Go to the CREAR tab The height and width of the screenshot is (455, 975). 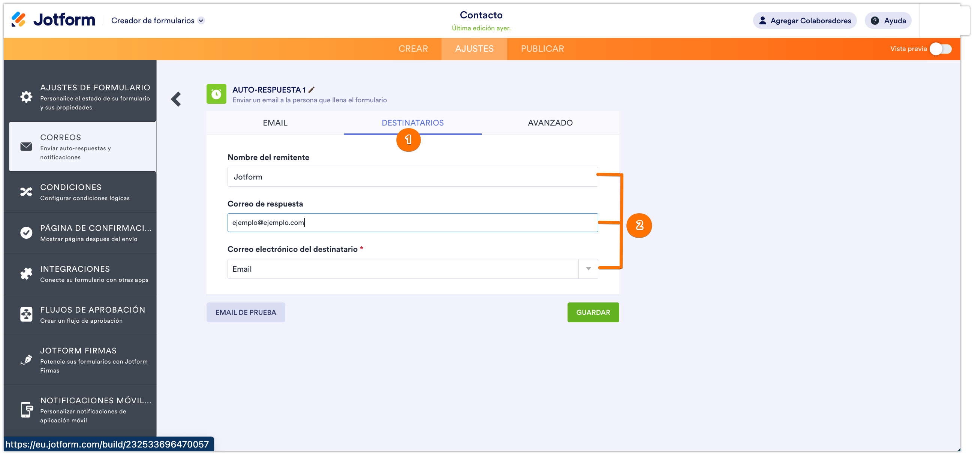tap(413, 49)
